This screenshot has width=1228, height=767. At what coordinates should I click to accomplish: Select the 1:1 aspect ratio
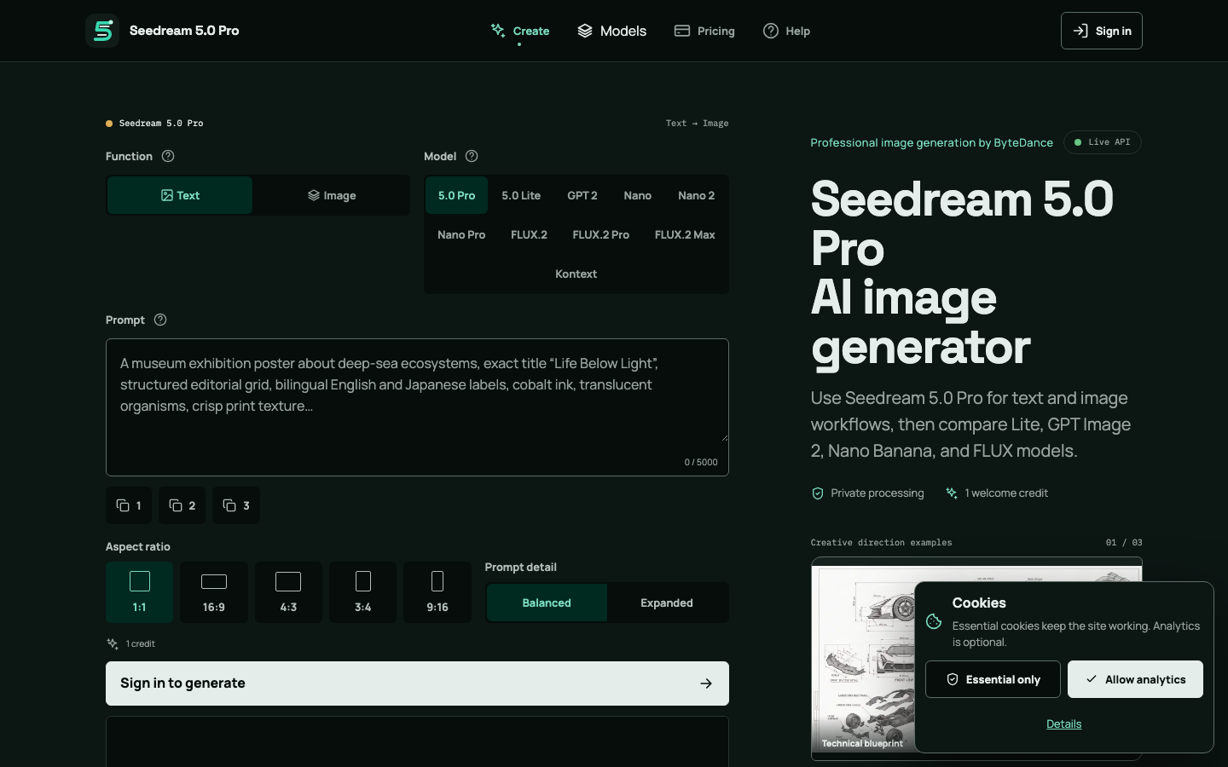click(x=140, y=592)
